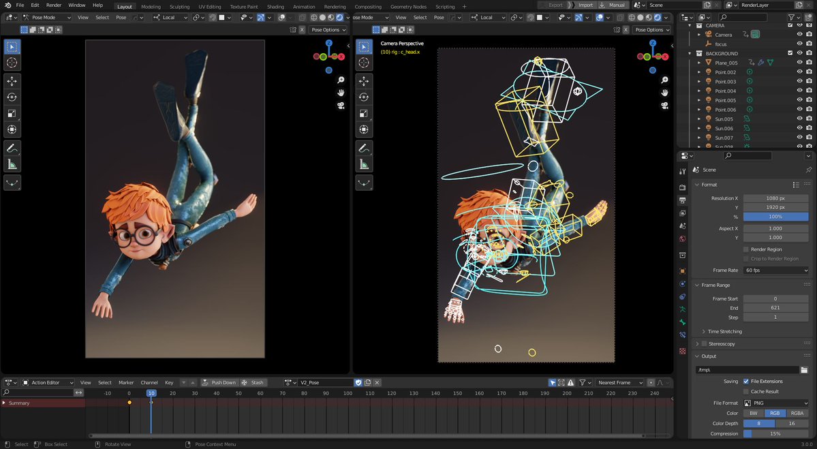The image size is (817, 449).
Task: Expand the BACKGROUND collection in the Outliner
Action: tap(690, 53)
